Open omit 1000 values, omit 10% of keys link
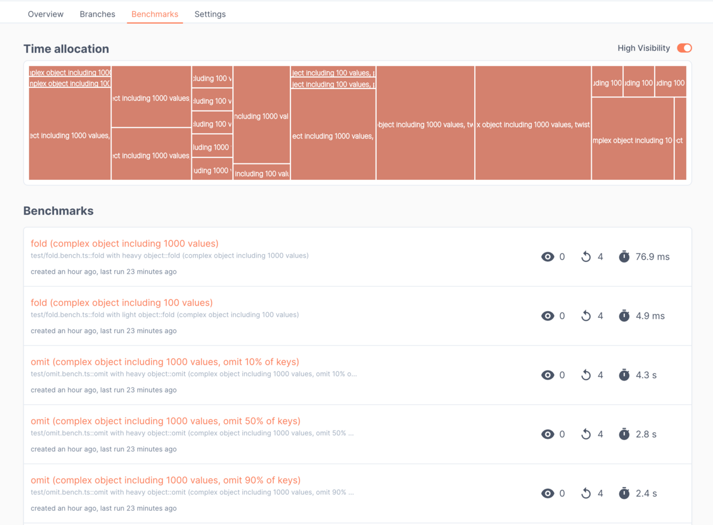The image size is (713, 525). click(165, 362)
